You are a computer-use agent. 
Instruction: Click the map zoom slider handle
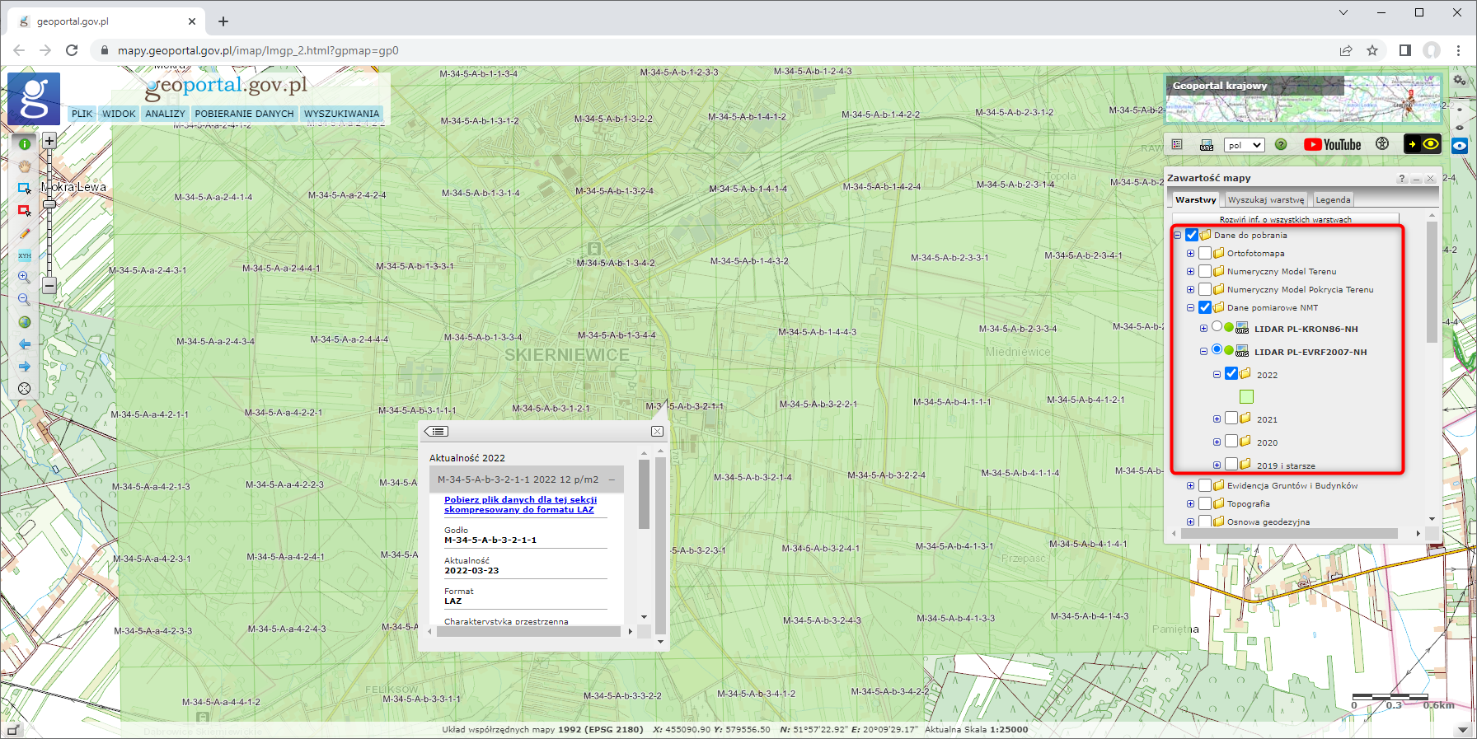49,203
